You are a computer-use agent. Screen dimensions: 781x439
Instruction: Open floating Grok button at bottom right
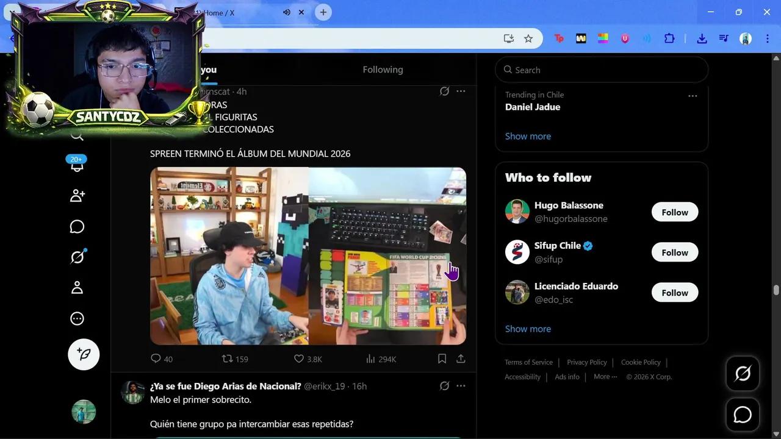[x=743, y=374]
